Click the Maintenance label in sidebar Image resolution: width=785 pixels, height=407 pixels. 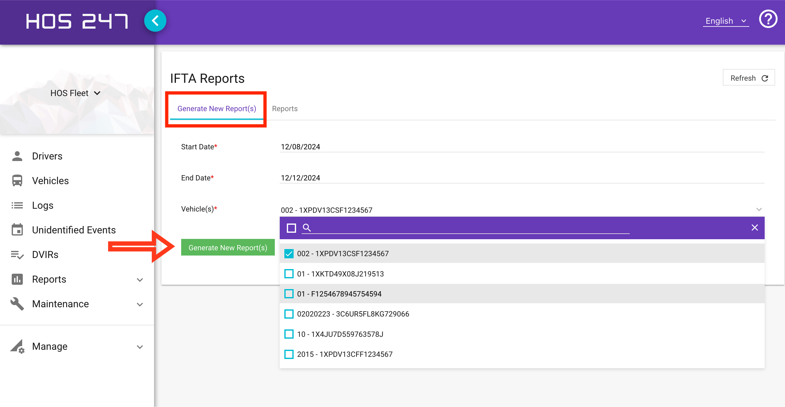click(x=60, y=304)
